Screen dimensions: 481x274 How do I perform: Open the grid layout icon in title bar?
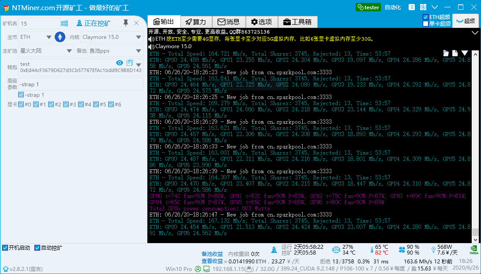(423, 7)
